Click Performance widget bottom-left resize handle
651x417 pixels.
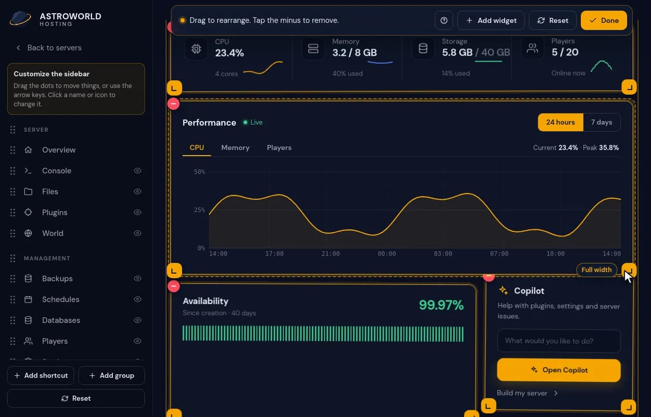click(x=174, y=271)
